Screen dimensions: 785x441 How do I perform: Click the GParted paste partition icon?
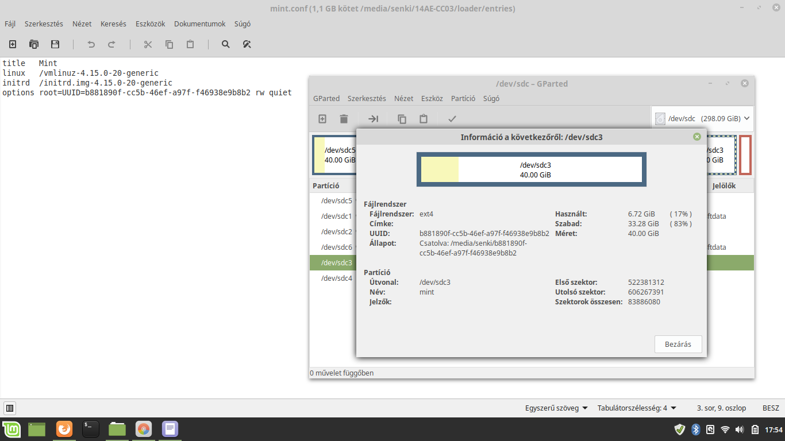(x=424, y=119)
